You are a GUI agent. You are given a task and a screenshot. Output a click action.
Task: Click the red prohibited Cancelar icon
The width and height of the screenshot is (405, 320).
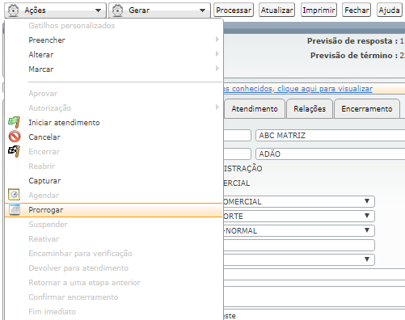15,137
